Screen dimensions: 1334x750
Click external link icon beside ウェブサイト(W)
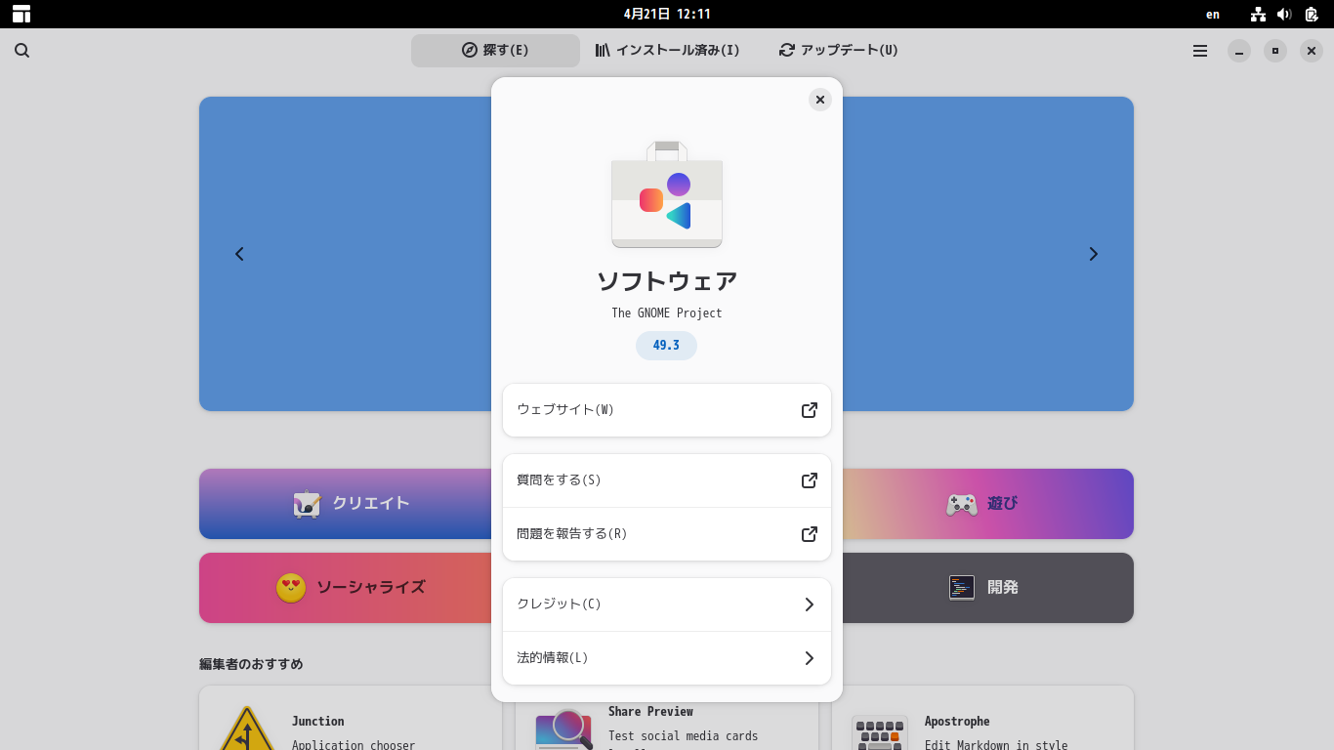tap(810, 410)
